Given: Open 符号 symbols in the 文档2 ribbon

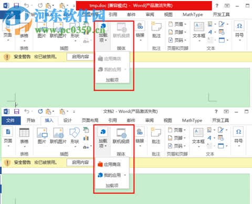Looking at the screenshot, I should pyautogui.click(x=239, y=137).
